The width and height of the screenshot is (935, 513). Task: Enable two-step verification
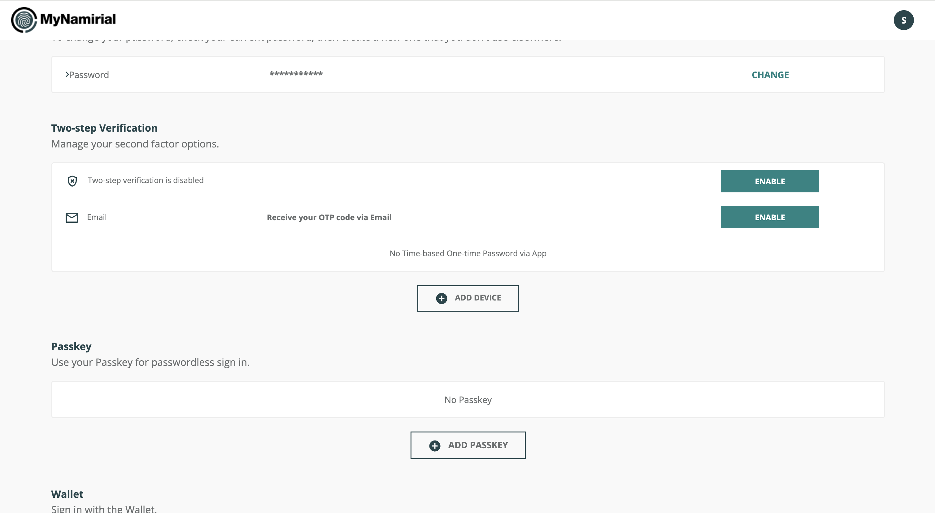(770, 181)
